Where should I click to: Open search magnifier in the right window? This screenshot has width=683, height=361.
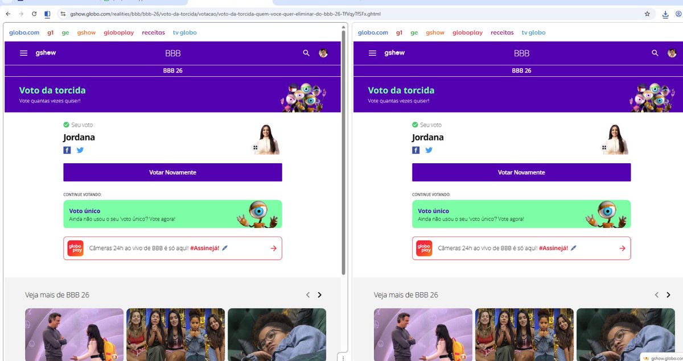pos(655,53)
